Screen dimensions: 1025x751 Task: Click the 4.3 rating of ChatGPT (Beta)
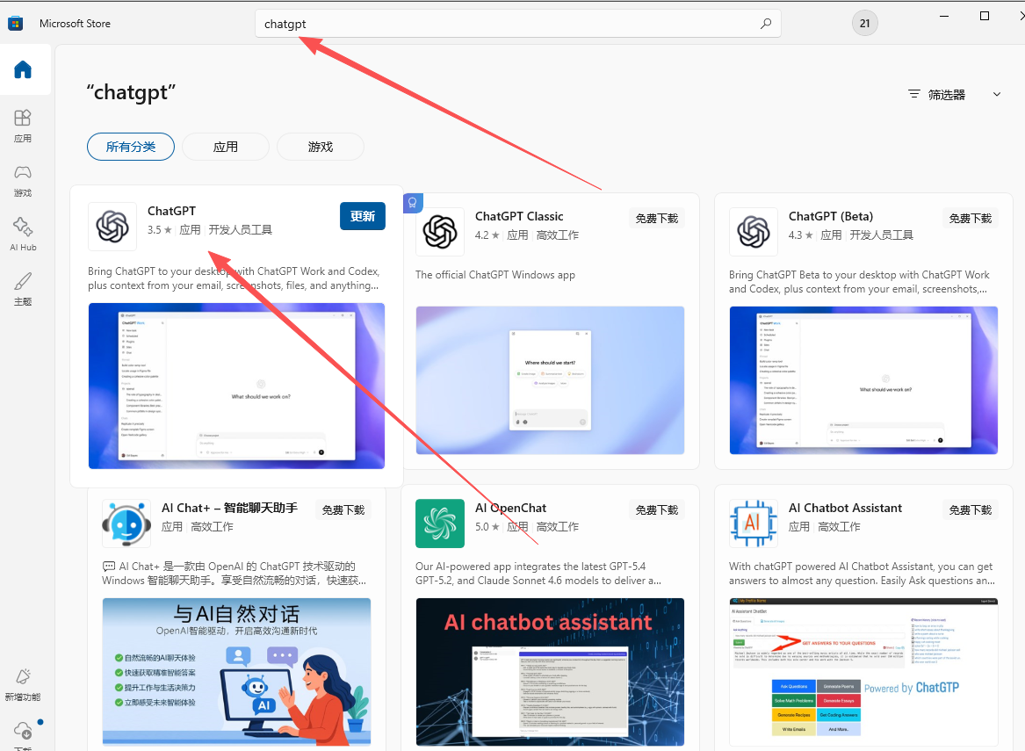point(801,235)
